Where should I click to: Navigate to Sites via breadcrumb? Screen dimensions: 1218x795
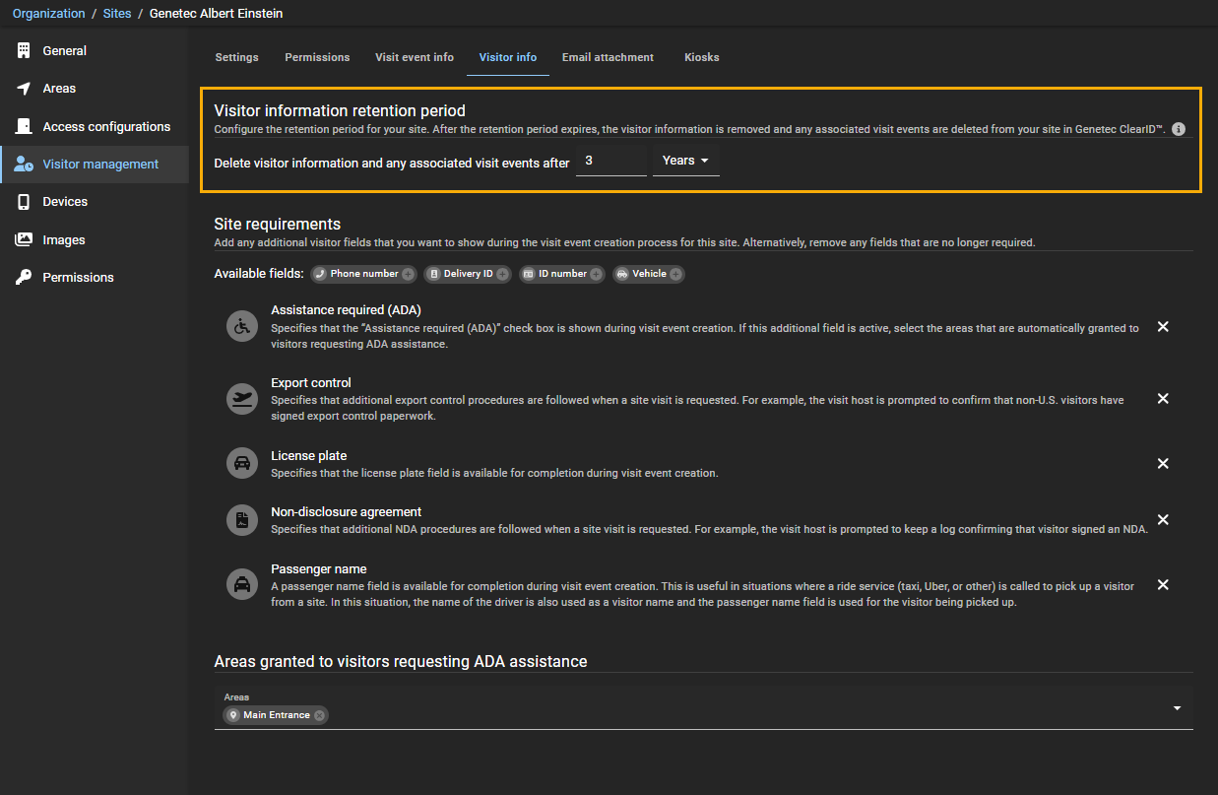click(116, 13)
